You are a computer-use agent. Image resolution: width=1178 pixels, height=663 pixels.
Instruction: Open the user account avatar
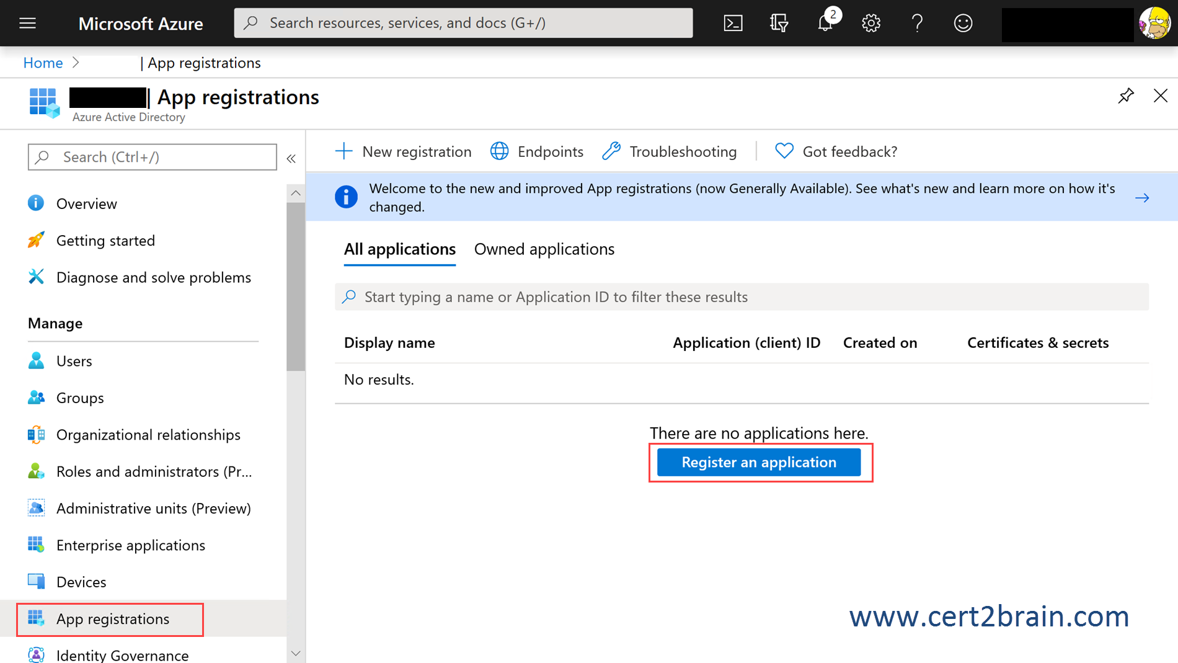(x=1154, y=24)
